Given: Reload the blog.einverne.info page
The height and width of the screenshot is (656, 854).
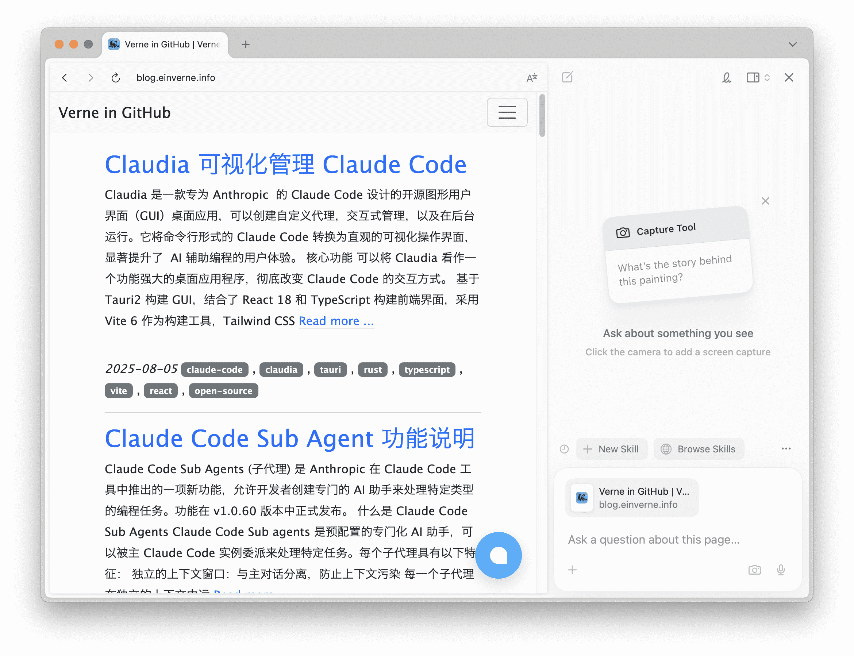Looking at the screenshot, I should tap(116, 78).
